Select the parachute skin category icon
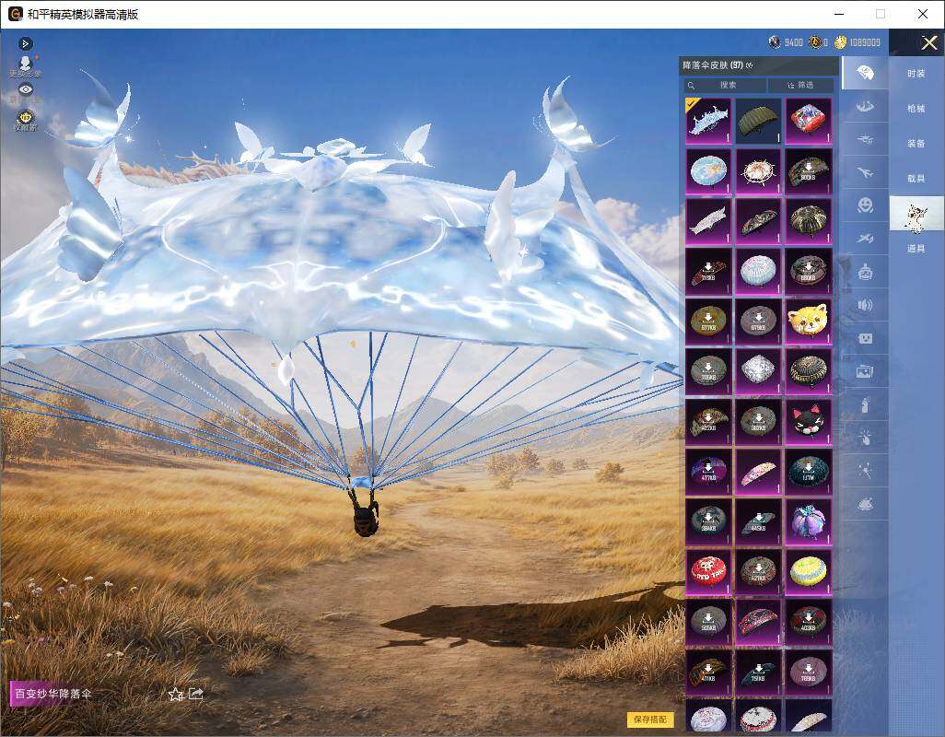Screen dimensions: 945x737 click(x=866, y=73)
